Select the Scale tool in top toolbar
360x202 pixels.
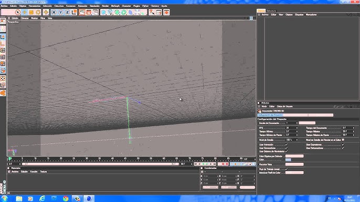31,12
